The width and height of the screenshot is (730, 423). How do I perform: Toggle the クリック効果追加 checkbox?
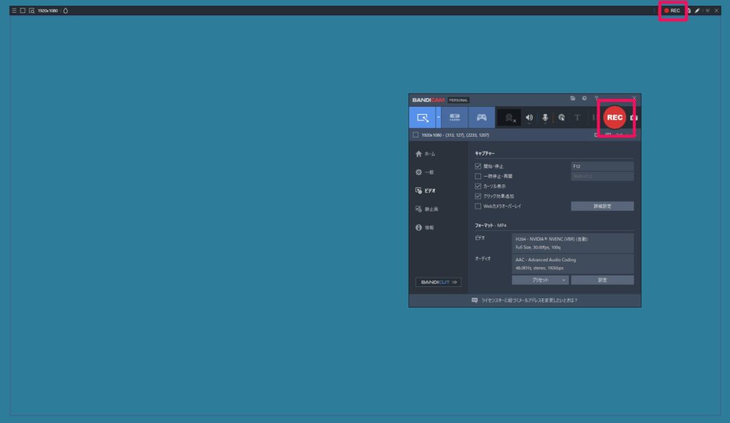(478, 196)
